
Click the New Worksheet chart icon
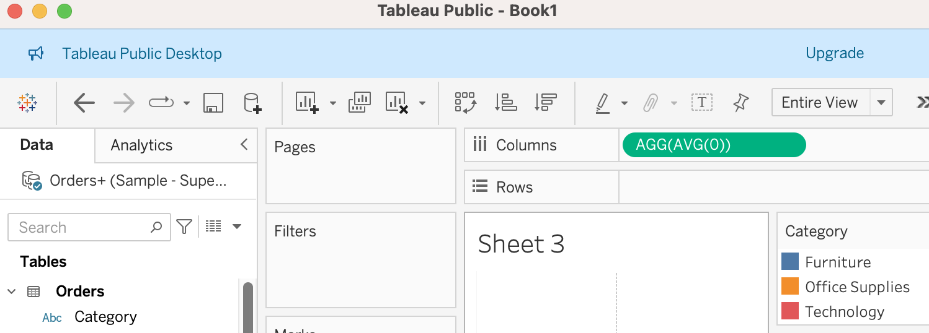307,103
